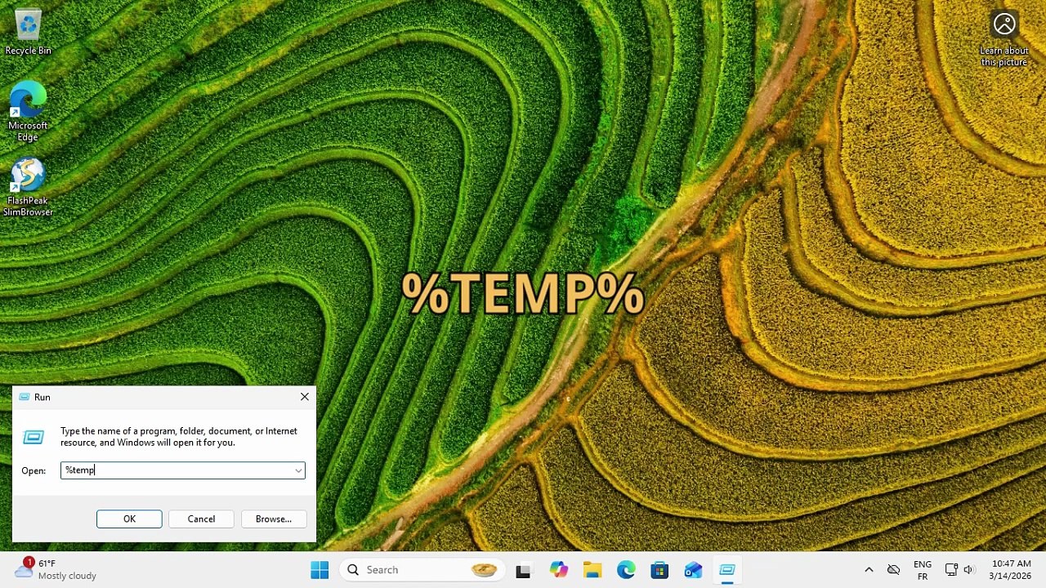The width and height of the screenshot is (1046, 588).
Task: Show hidden system tray icons
Action: click(x=869, y=570)
